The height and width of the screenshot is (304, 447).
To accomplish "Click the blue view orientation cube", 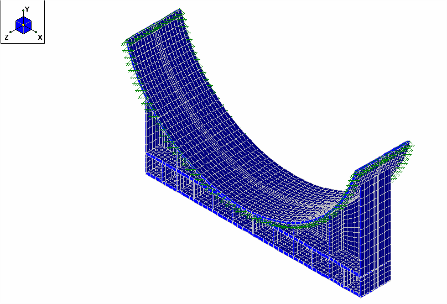I will click(23, 25).
